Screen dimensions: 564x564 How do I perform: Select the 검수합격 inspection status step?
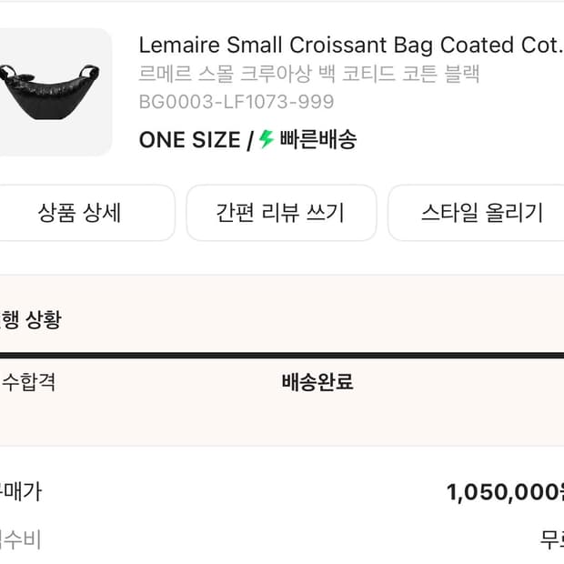tap(27, 382)
